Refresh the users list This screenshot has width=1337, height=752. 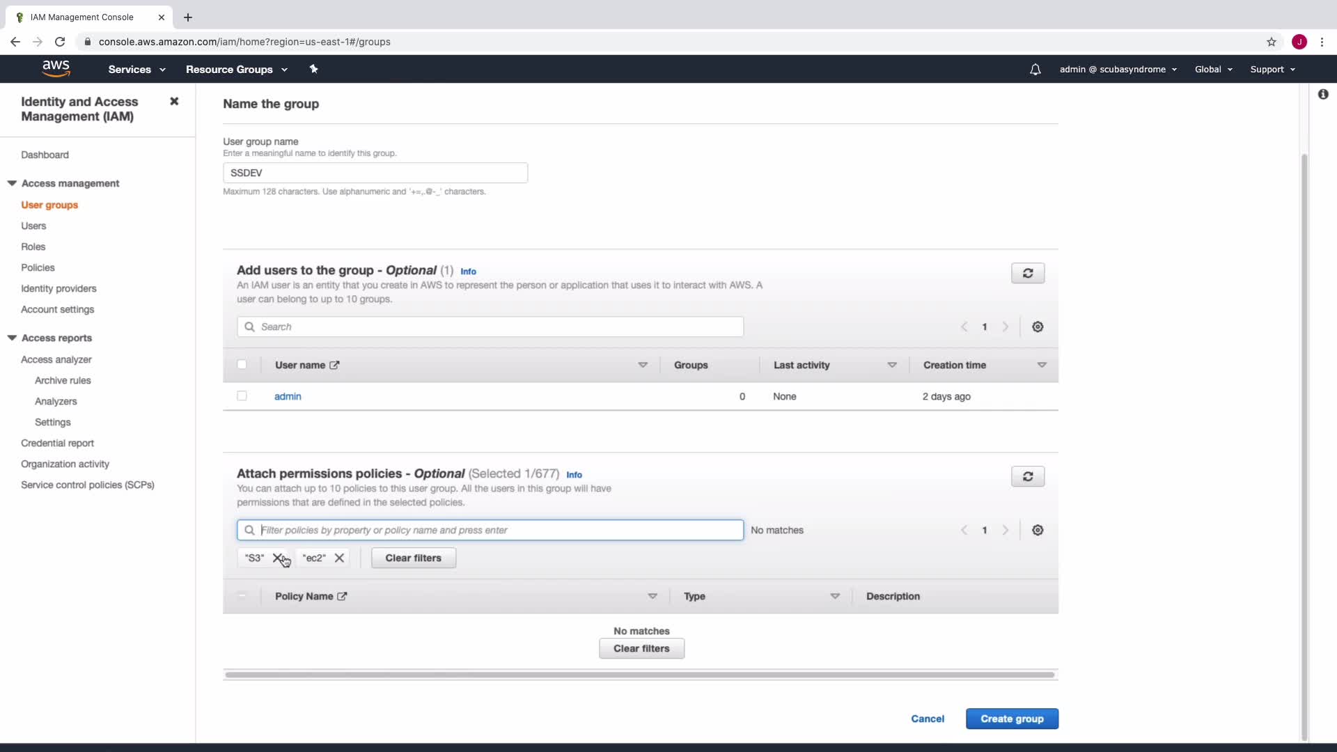point(1027,273)
